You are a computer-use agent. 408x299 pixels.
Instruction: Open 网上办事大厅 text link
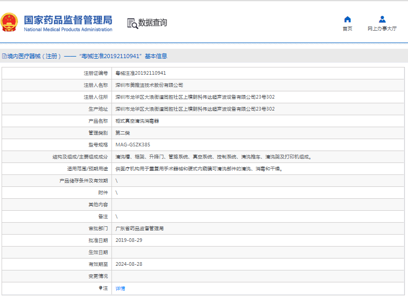coord(382,29)
